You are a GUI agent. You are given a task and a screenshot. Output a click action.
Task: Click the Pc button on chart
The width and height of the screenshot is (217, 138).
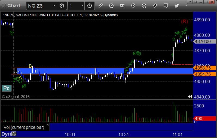coord(7,88)
